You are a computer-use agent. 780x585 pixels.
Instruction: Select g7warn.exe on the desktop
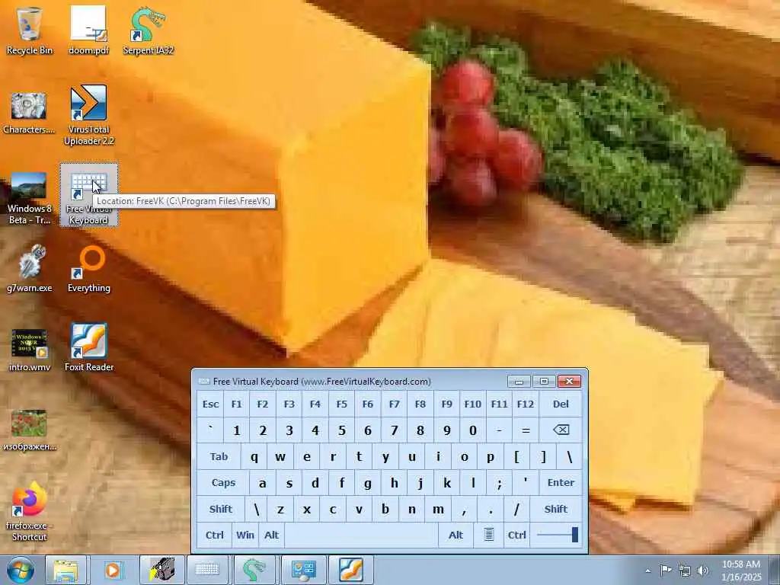29,269
